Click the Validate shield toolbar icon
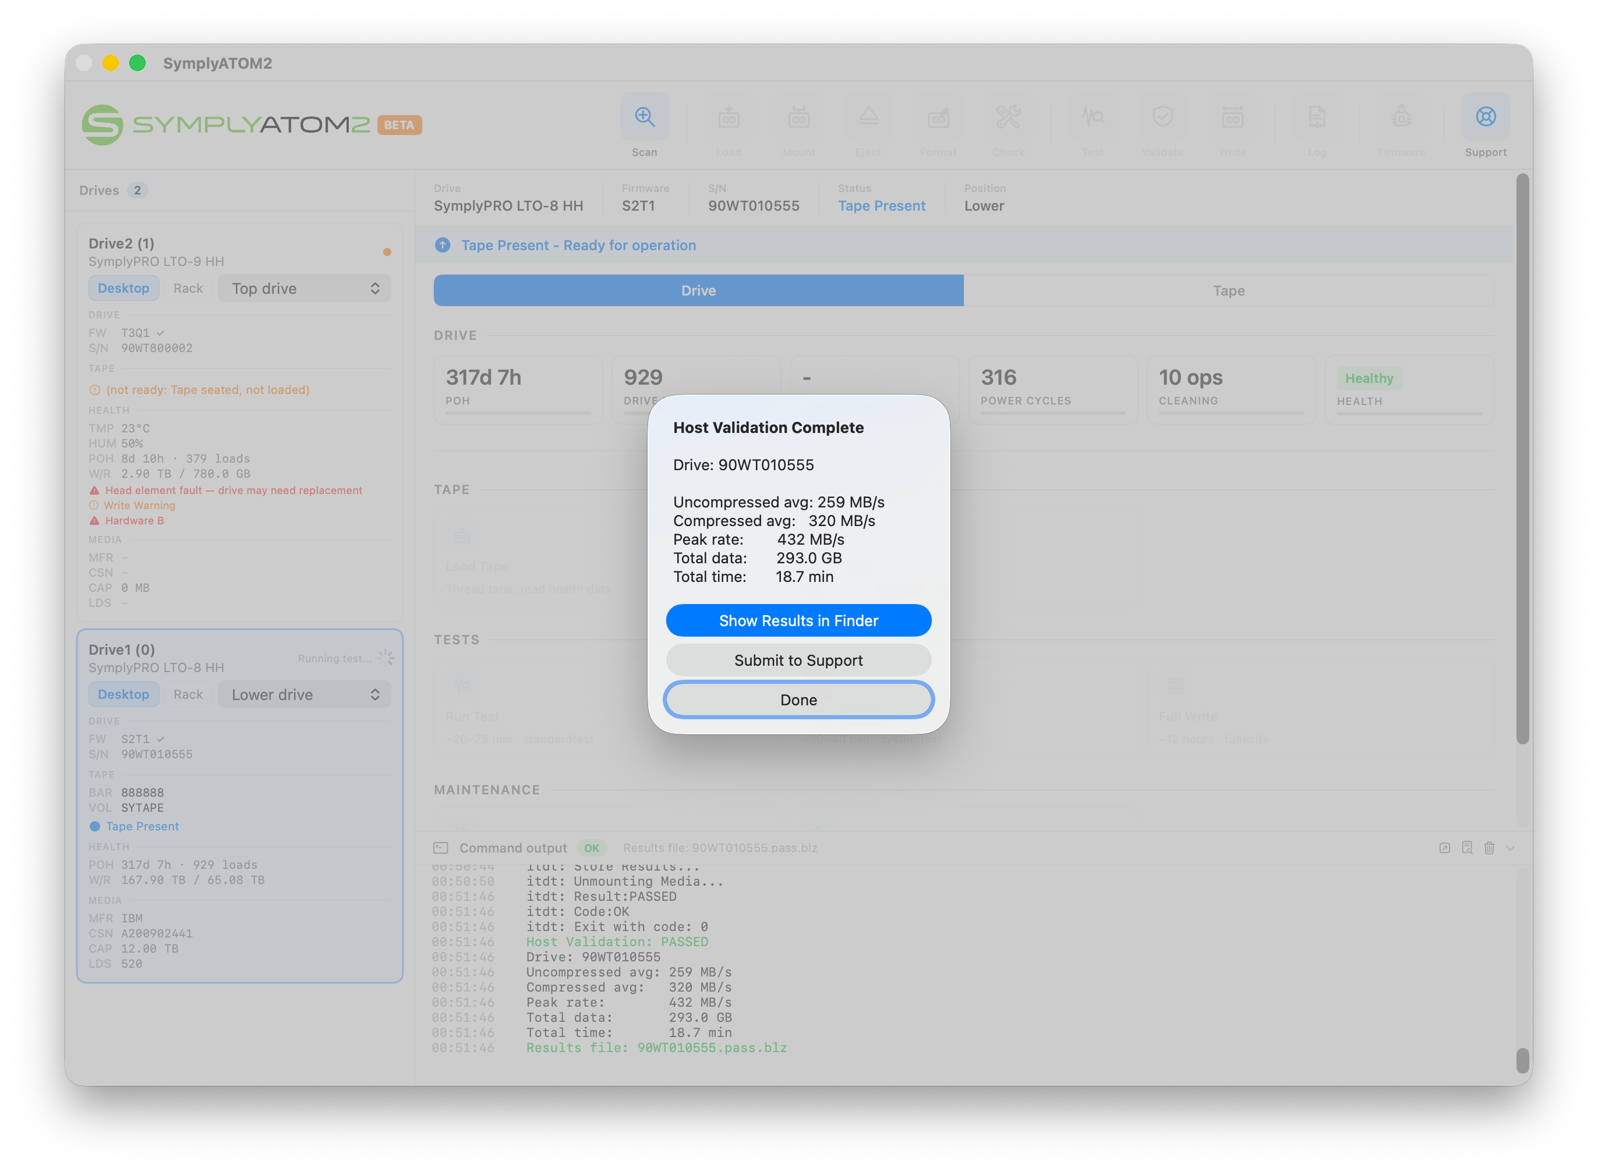 [1163, 116]
